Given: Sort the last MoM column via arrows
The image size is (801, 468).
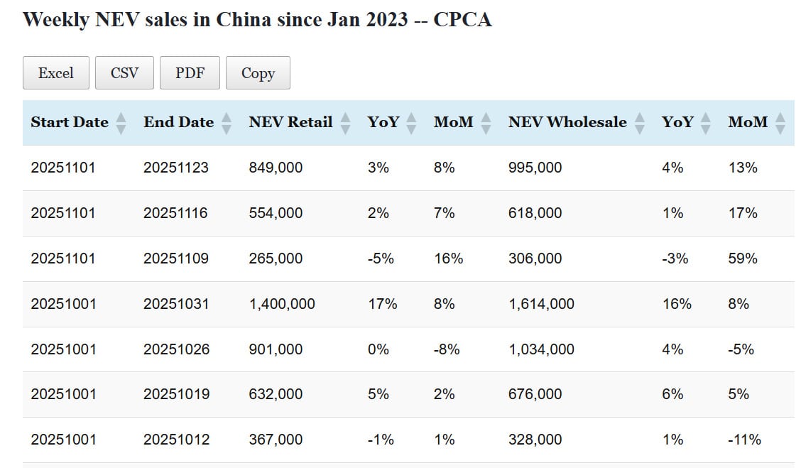Looking at the screenshot, I should pyautogui.click(x=780, y=123).
